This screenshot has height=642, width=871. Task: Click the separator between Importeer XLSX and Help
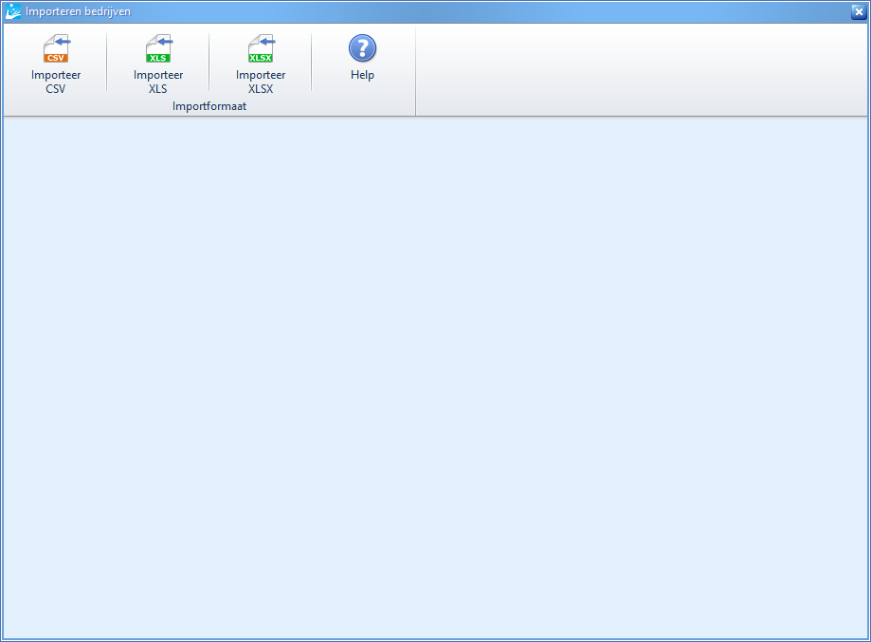pyautogui.click(x=312, y=63)
